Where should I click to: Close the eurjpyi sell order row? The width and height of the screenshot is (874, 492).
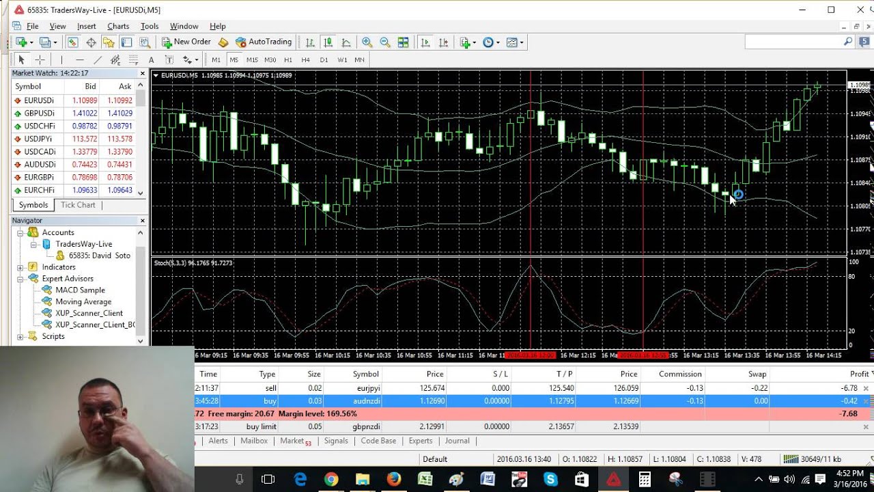[x=866, y=388]
